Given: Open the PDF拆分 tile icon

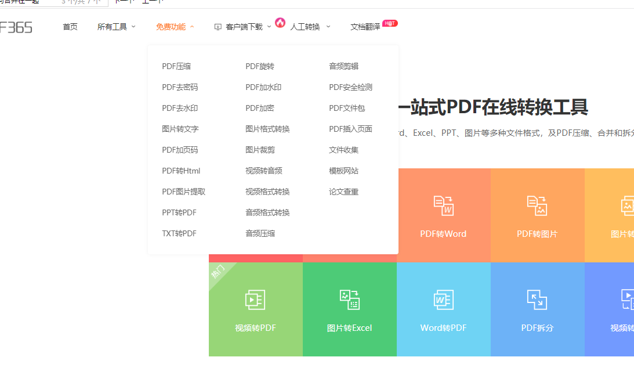Looking at the screenshot, I should (537, 300).
